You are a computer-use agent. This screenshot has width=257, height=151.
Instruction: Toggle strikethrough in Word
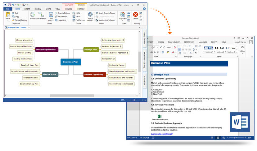[x=151, y=52]
